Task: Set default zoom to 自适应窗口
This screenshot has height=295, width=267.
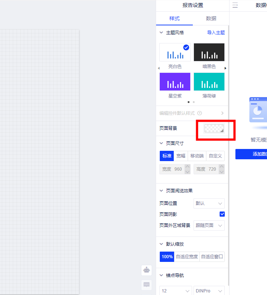Action: [212, 257]
